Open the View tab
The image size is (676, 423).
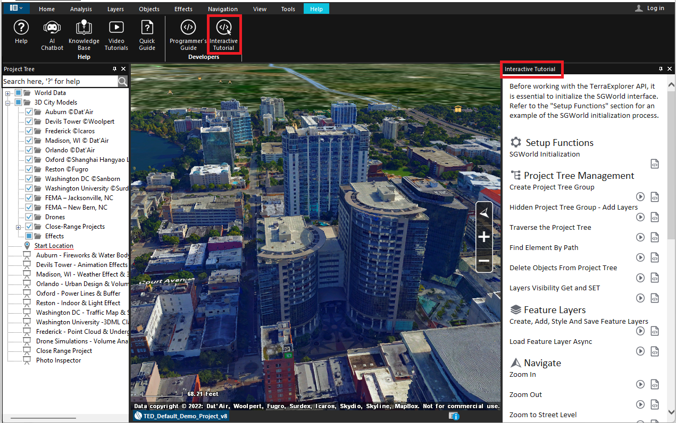click(260, 9)
